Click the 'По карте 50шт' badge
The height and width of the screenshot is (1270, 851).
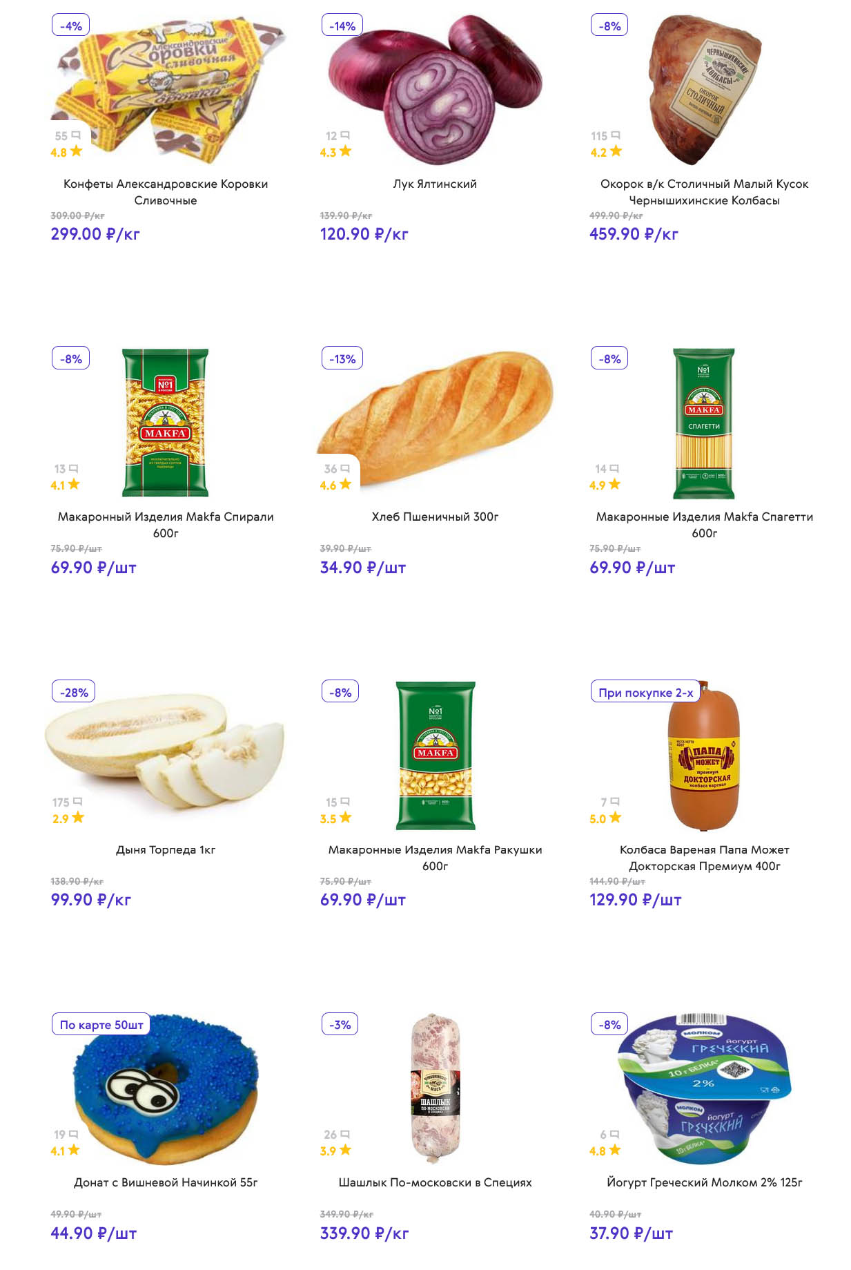tap(101, 1025)
